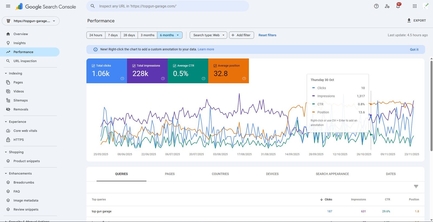Click the Reset filters link

[267, 35]
